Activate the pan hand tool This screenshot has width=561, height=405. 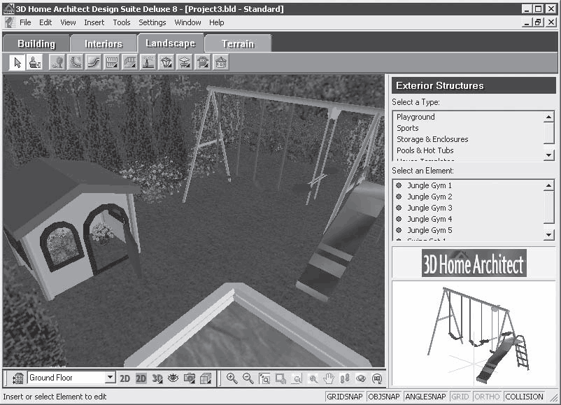pyautogui.click(x=329, y=378)
